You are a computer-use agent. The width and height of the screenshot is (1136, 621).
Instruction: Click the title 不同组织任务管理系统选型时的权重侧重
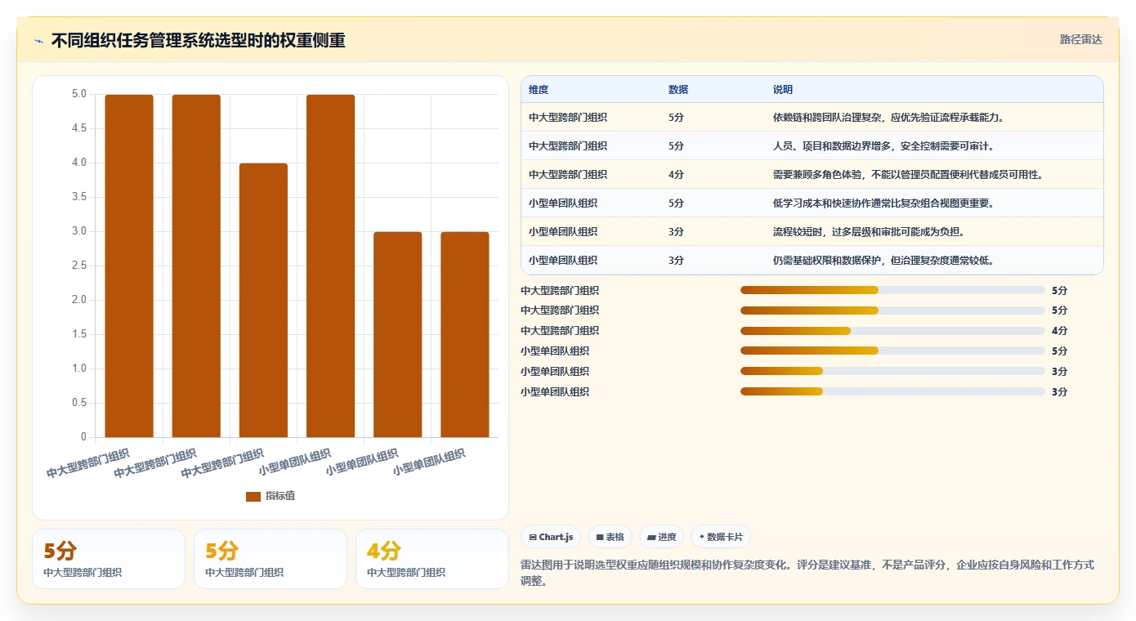coord(198,41)
